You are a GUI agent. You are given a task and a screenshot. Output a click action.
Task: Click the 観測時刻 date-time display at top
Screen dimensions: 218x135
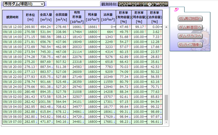pyautogui.click(x=143, y=4)
